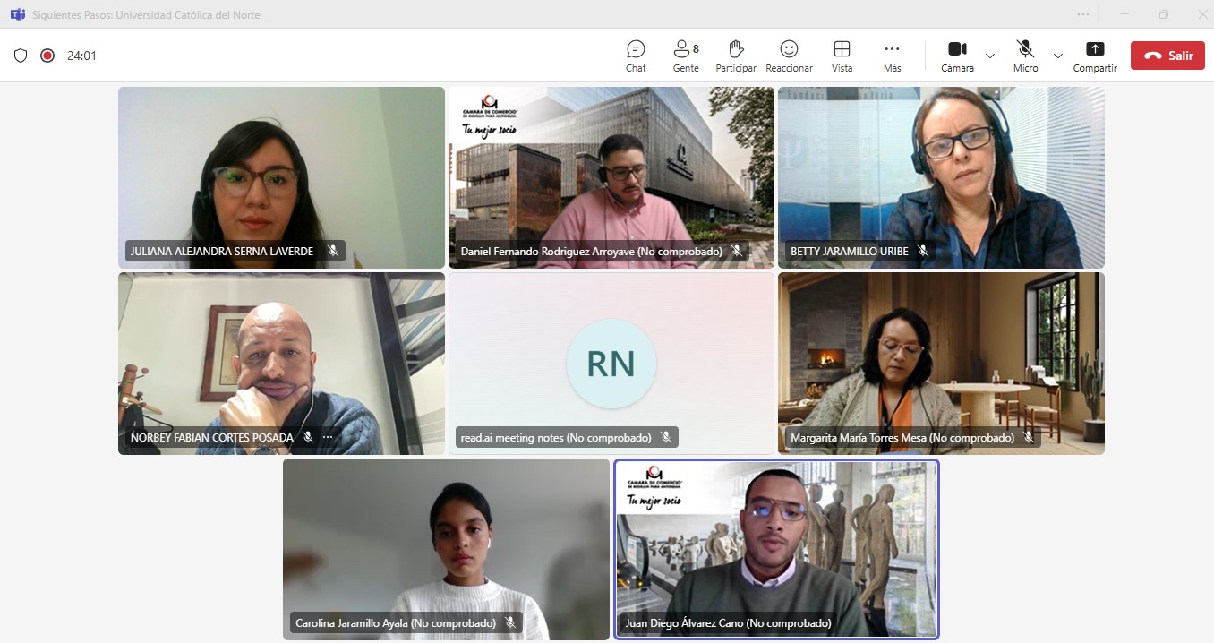
Task: Select the read.ai meeting notes RN avatar
Action: pos(611,364)
